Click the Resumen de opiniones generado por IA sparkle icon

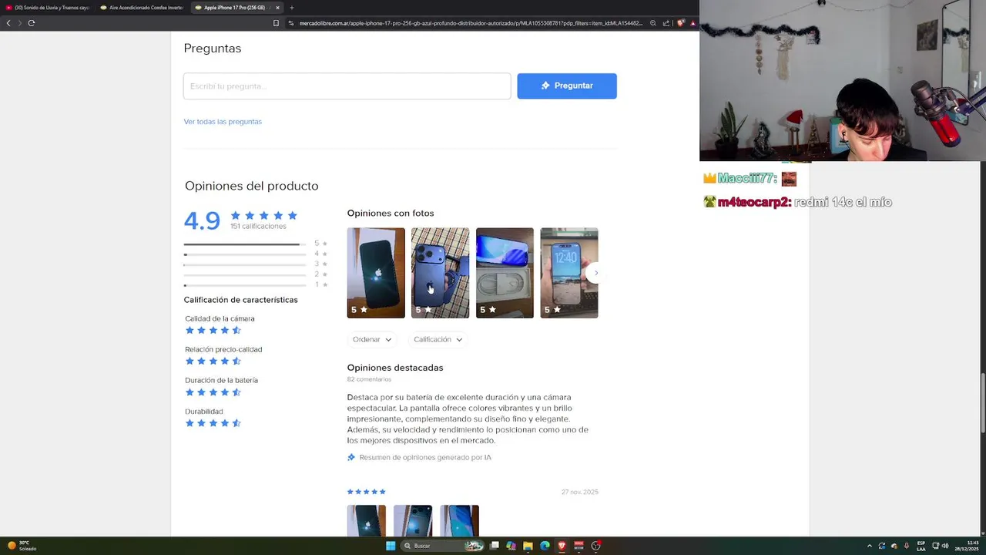point(351,457)
